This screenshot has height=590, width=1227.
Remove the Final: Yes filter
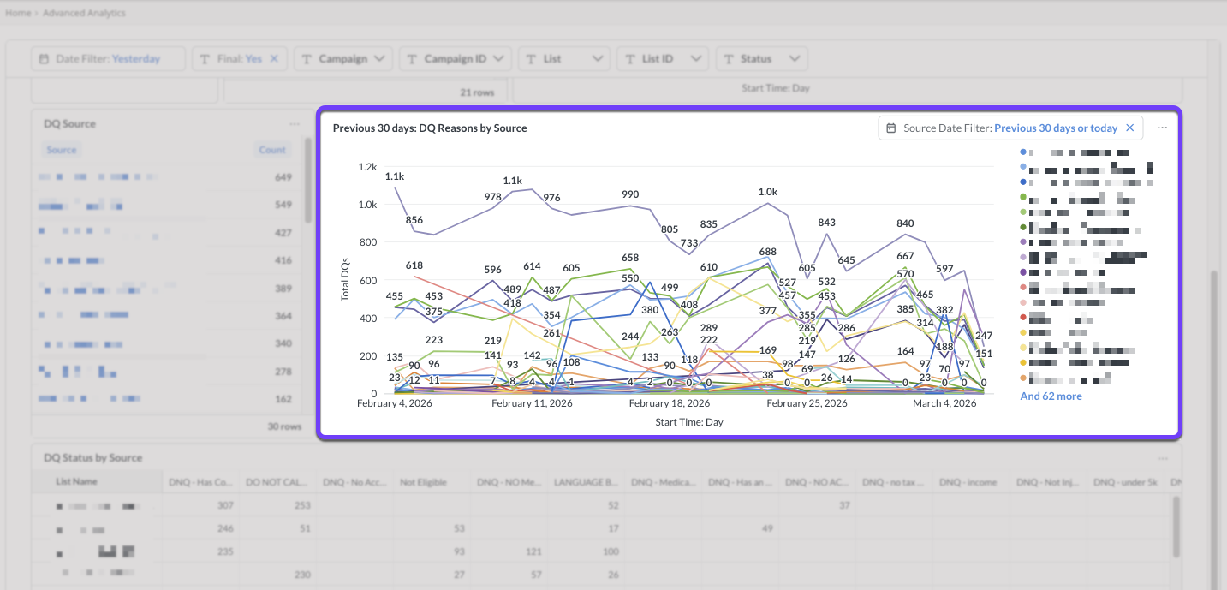pyautogui.click(x=274, y=59)
